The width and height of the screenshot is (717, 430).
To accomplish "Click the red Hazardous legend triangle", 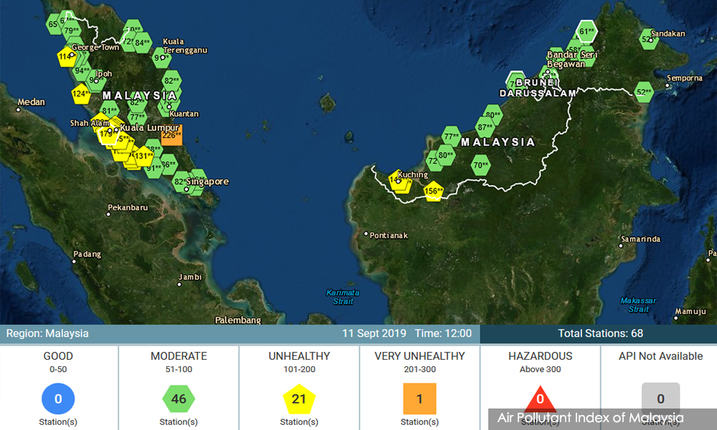I will pos(540,398).
